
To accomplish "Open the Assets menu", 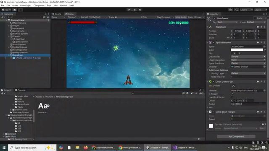I will pyautogui.click(x=15, y=5).
